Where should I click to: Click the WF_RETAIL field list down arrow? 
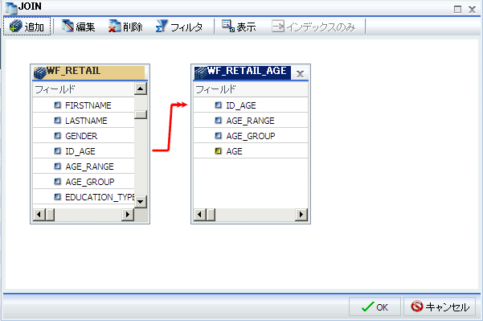tap(141, 202)
